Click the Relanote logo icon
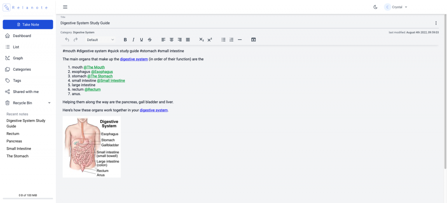 7,7
